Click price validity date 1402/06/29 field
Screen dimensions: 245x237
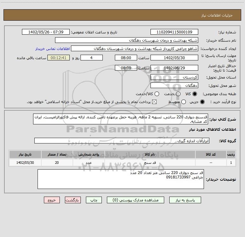tap(174, 68)
